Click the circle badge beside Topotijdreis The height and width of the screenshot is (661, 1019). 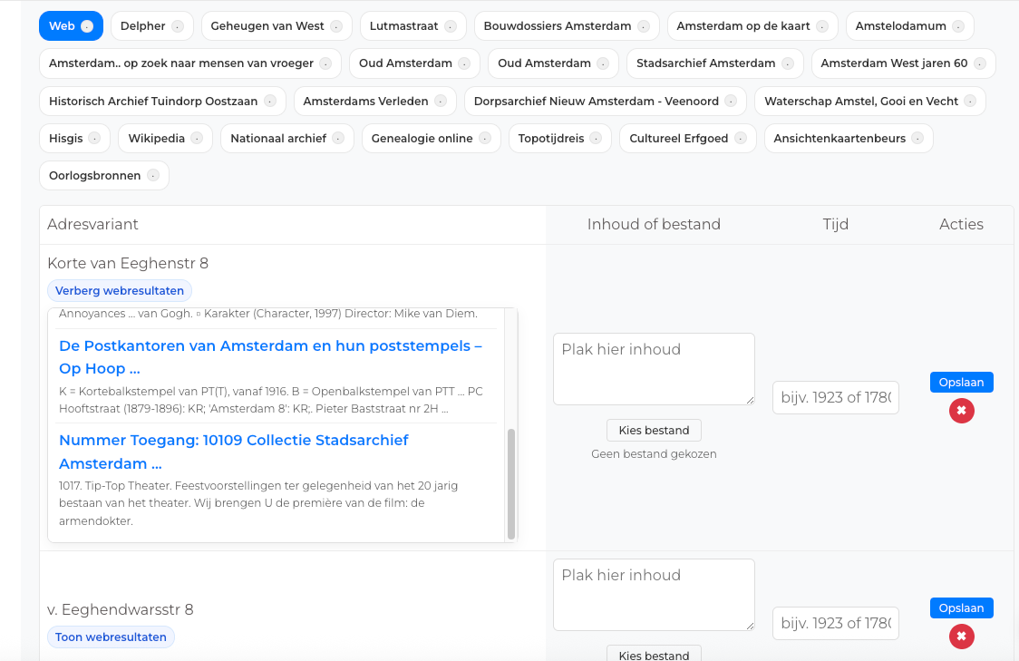click(x=596, y=139)
